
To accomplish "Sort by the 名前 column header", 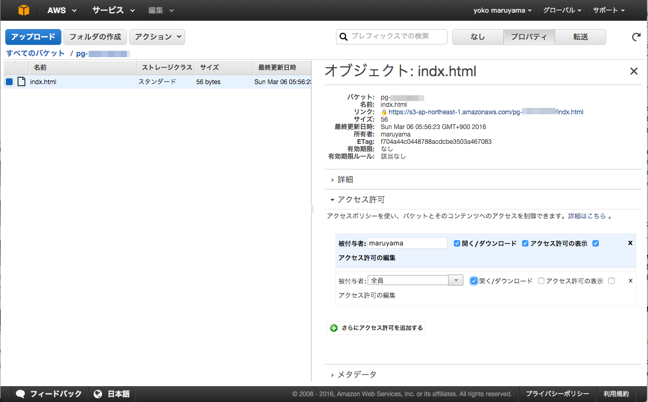I will pyautogui.click(x=83, y=68).
